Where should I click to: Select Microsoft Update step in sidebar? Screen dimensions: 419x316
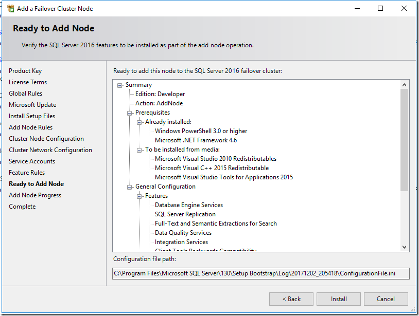click(32, 105)
